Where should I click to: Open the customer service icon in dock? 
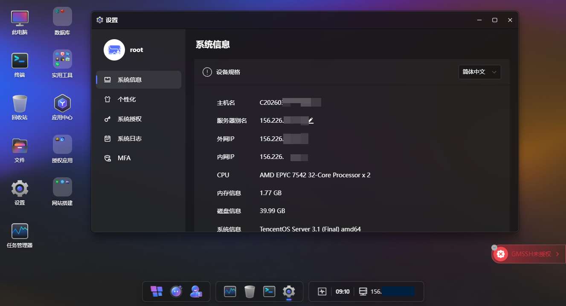196,292
